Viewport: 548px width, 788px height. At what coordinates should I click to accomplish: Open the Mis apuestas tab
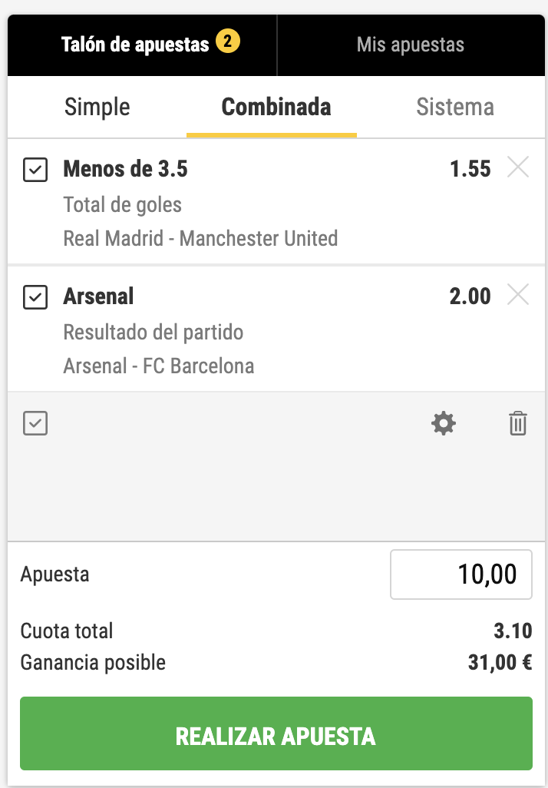pyautogui.click(x=411, y=45)
